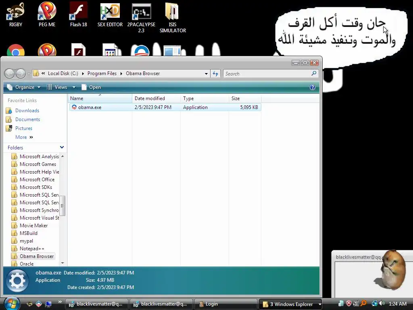413x310 pixels.
Task: Click the Application type cell of obama.exe
Action: tap(195, 107)
